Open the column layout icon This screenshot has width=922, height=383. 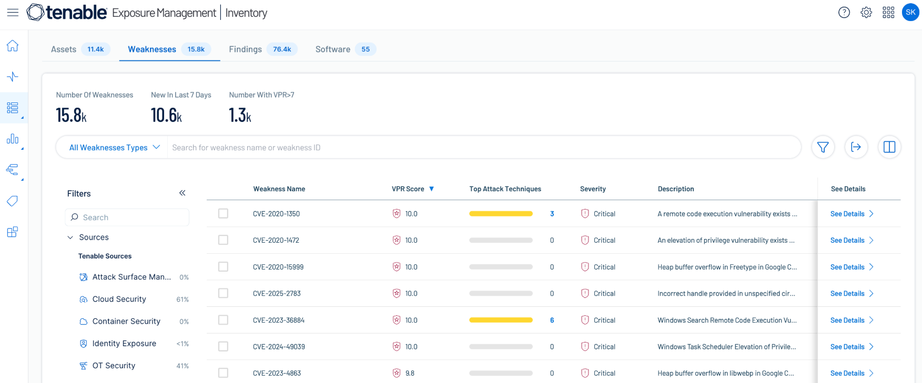[889, 148]
